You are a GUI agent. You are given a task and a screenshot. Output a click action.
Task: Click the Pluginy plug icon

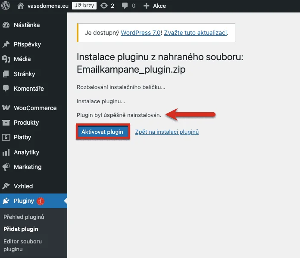[x=6, y=201]
